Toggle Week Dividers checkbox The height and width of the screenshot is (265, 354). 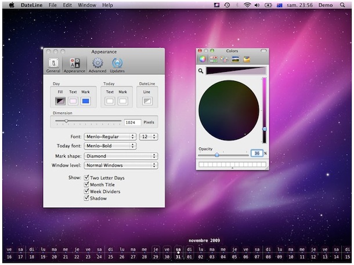tap(86, 191)
